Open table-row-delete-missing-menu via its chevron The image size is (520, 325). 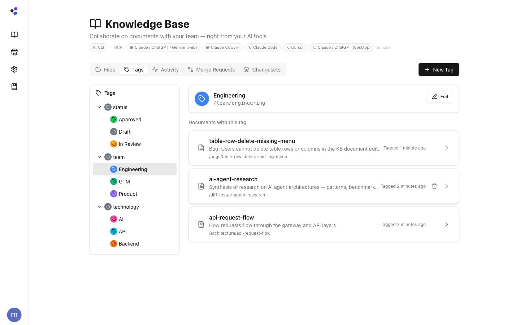click(x=447, y=148)
